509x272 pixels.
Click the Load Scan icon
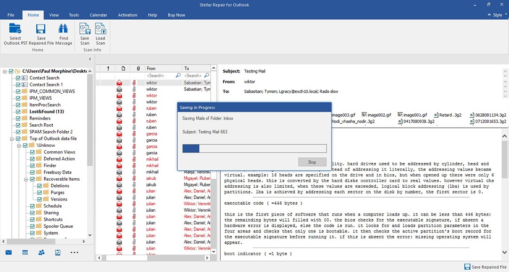(x=100, y=32)
